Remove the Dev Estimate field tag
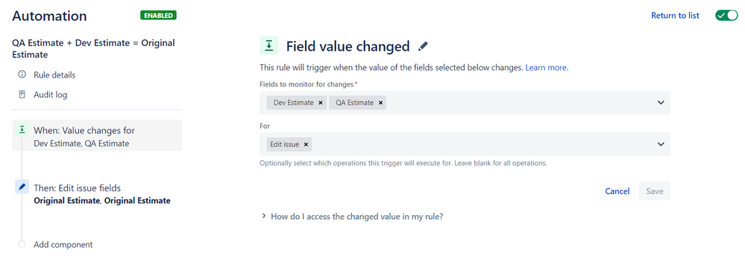This screenshot has height=271, width=745. pyautogui.click(x=321, y=103)
